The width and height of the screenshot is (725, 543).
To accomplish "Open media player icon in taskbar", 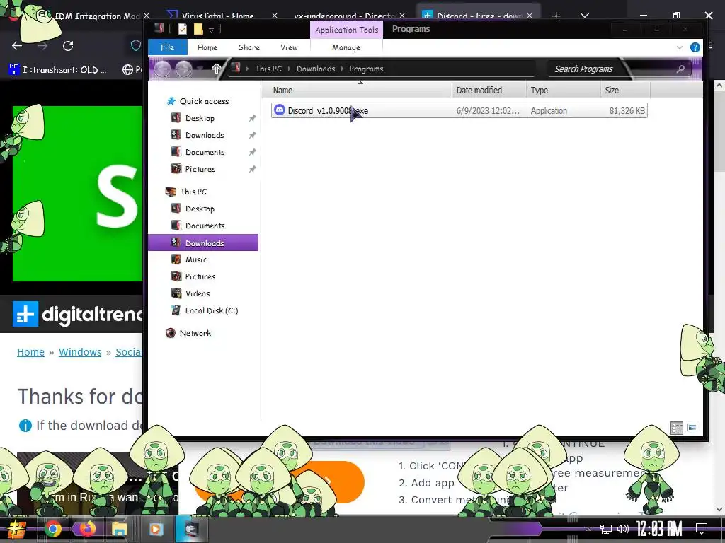I will coord(156,529).
